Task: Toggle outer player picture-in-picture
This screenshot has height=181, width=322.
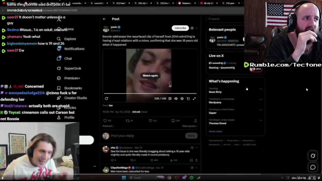Action: click(314, 178)
